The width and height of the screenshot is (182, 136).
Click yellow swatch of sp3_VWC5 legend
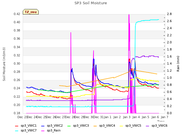tap(121, 126)
